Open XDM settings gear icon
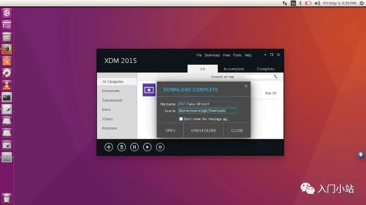The height and width of the screenshot is (205, 366). click(160, 147)
